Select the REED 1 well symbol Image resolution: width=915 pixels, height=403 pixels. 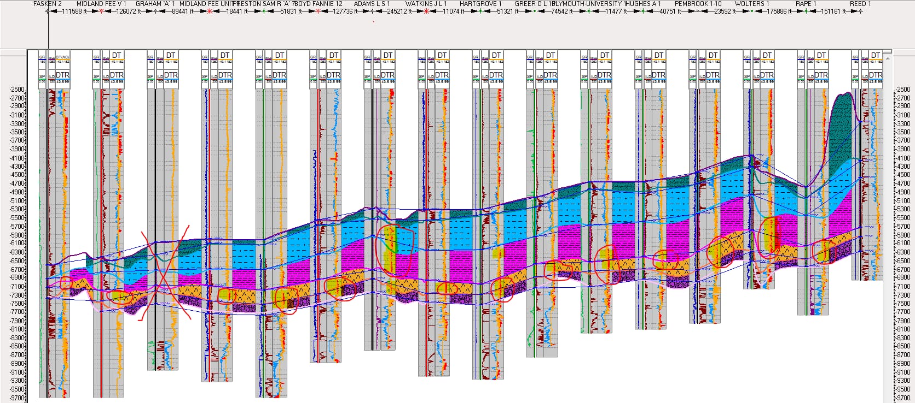860,11
